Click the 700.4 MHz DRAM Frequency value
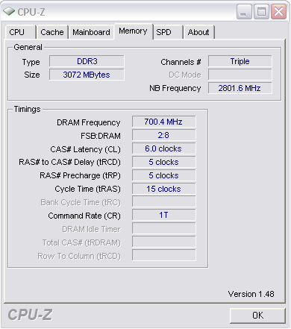Image resolution: width=291 pixels, height=329 pixels. [x=164, y=122]
